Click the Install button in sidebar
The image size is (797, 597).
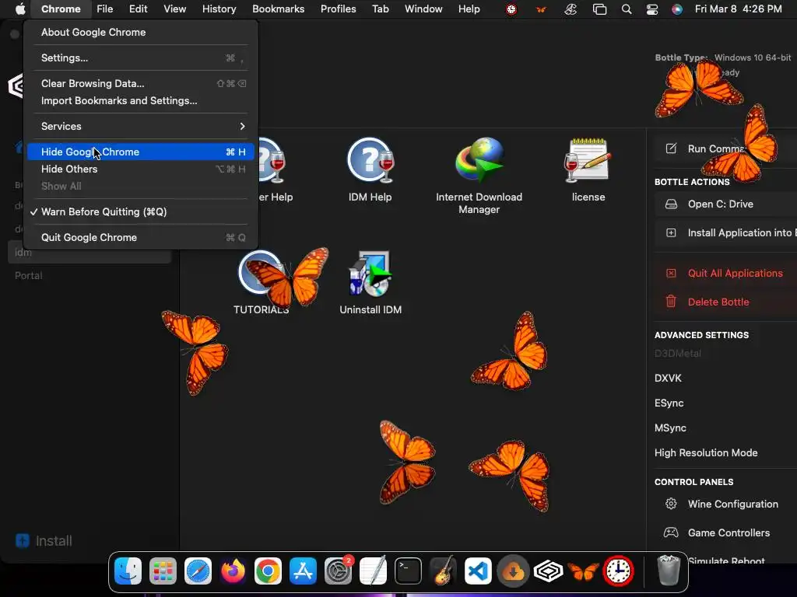(x=44, y=541)
